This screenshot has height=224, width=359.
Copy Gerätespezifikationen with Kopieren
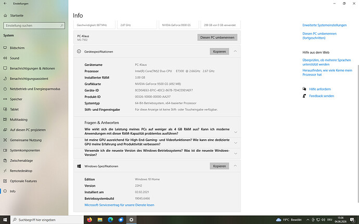coord(220,51)
